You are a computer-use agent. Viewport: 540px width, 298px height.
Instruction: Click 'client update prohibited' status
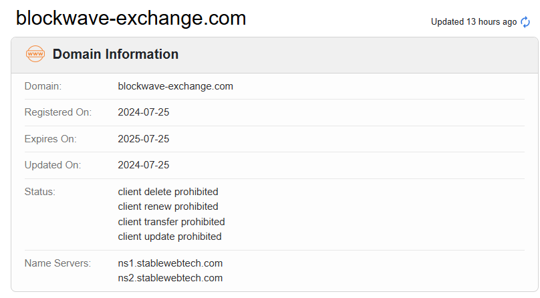(170, 237)
